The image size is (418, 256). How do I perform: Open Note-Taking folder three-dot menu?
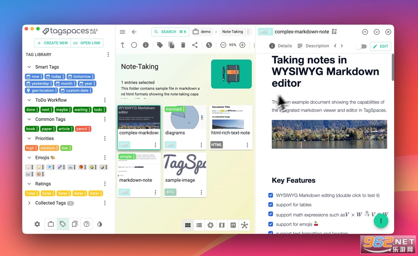[248, 31]
